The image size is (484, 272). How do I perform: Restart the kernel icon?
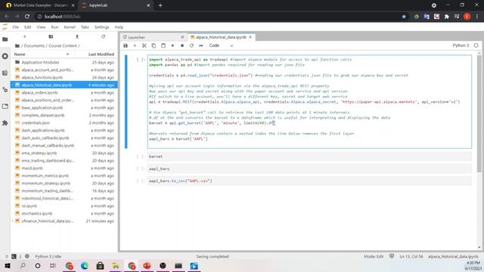tap(191, 45)
